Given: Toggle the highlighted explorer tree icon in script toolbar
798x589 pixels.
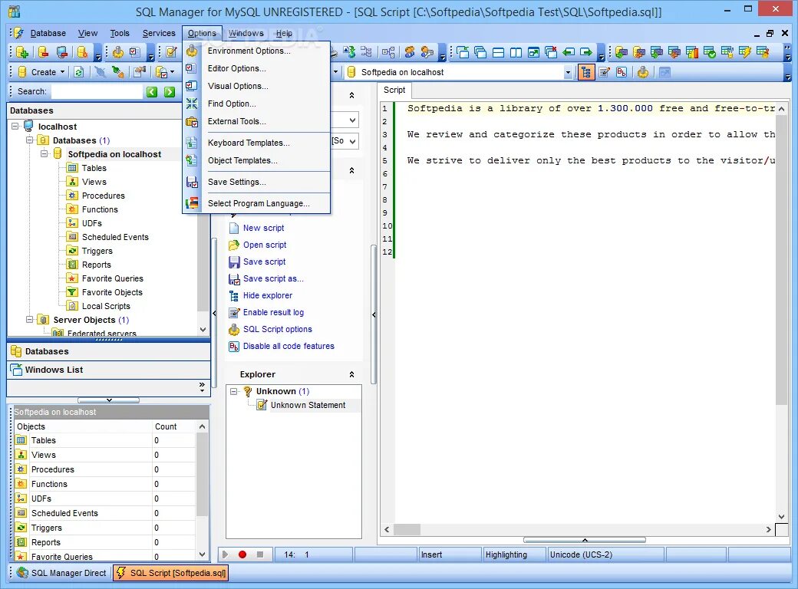Looking at the screenshot, I should click(x=586, y=73).
